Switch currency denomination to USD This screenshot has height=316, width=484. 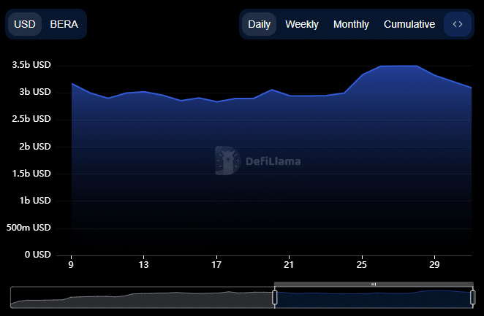coord(25,24)
